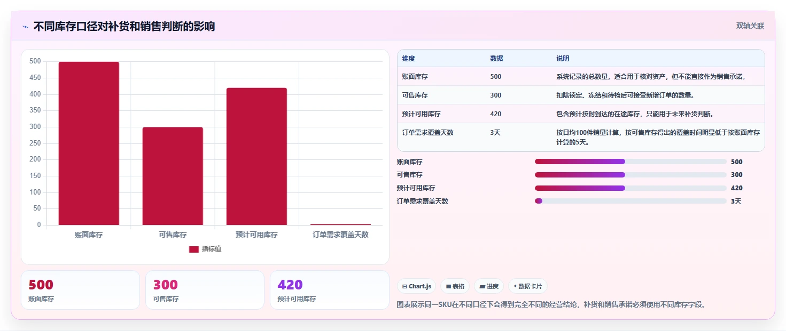
Task: Click the 说明 table column header
Action: (563, 59)
